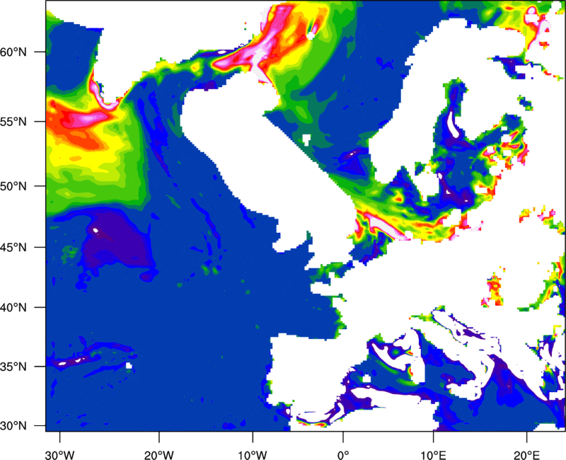Image resolution: width=566 pixels, height=460 pixels.
Task: Click the 45°N latitude label
Action: pos(13,247)
